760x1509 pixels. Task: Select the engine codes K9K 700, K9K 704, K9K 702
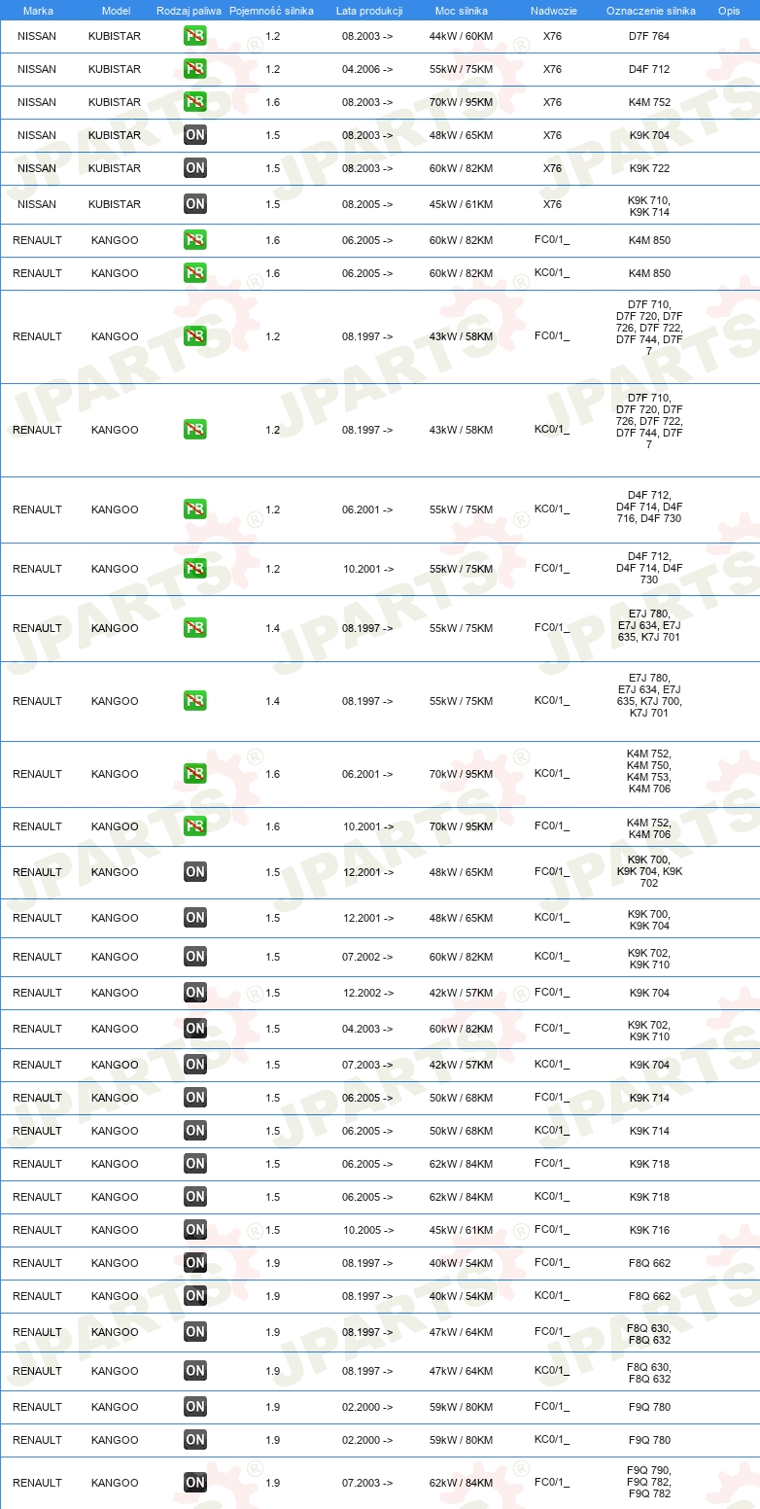(649, 872)
